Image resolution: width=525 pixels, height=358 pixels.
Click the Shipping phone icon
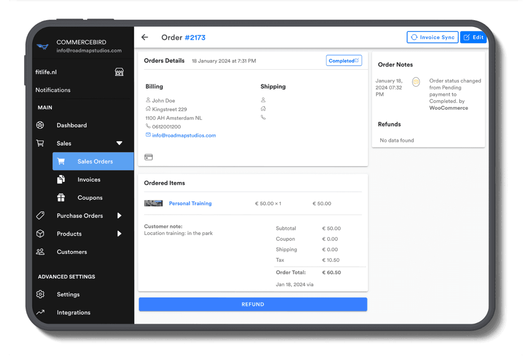pyautogui.click(x=263, y=118)
